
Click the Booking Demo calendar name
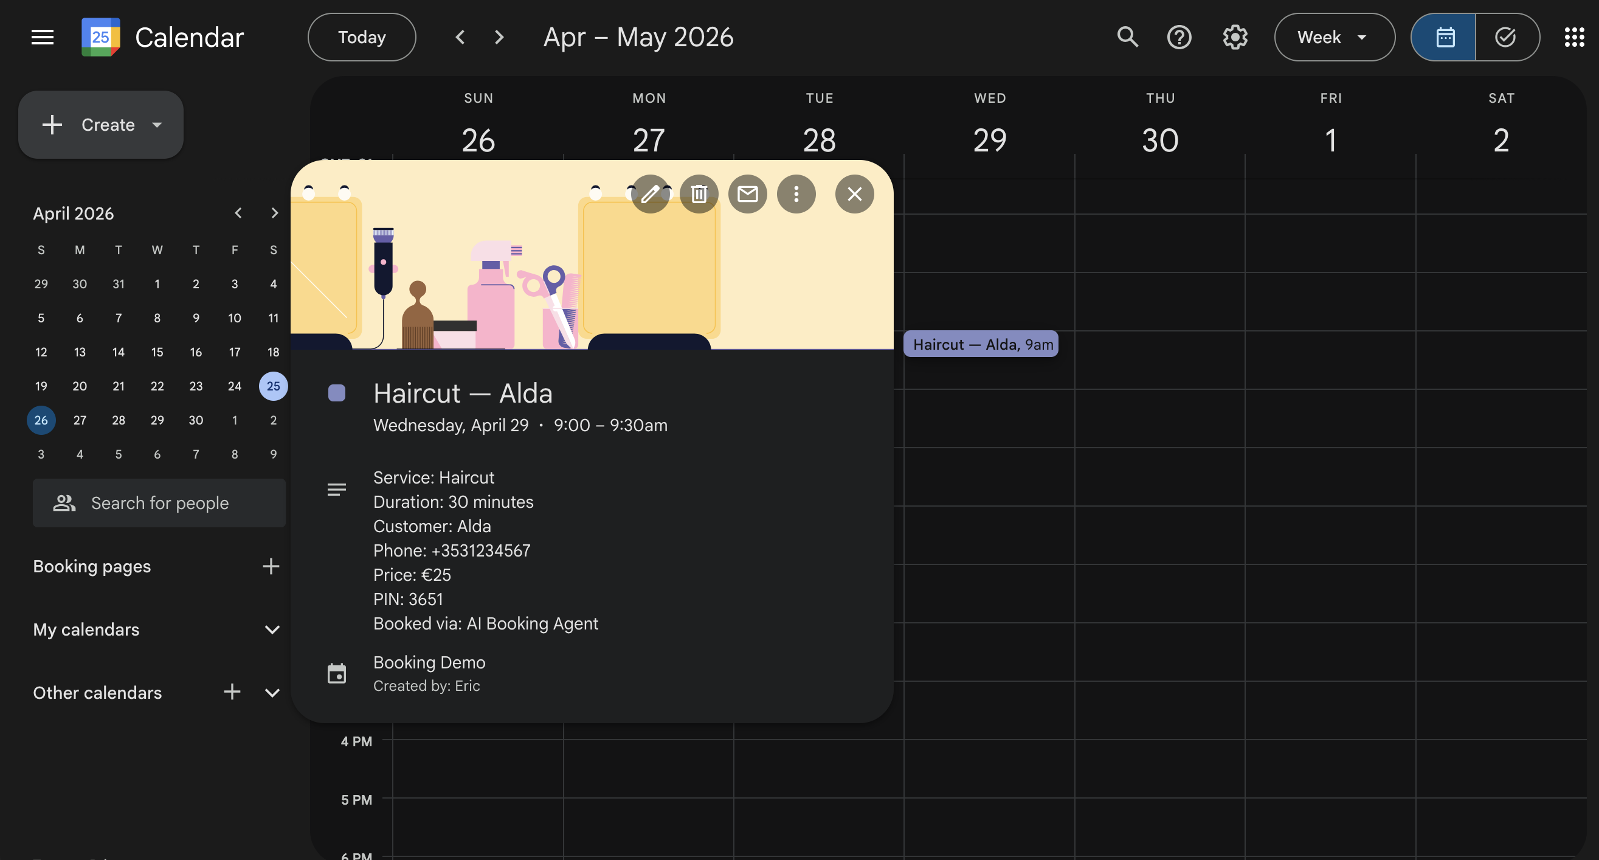click(429, 662)
